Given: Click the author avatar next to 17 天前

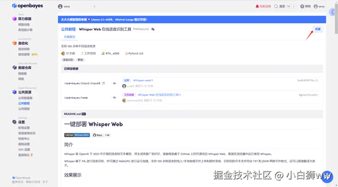Looking at the screenshot, I should click(63, 53).
